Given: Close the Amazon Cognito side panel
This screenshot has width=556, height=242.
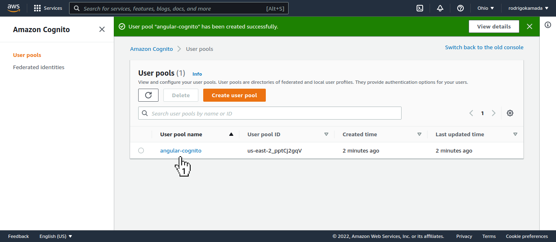Looking at the screenshot, I should [102, 29].
